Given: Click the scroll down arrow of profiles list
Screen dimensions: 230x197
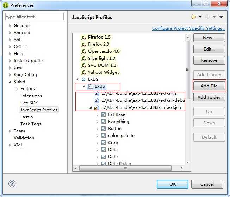Looking at the screenshot, I should (188, 162).
